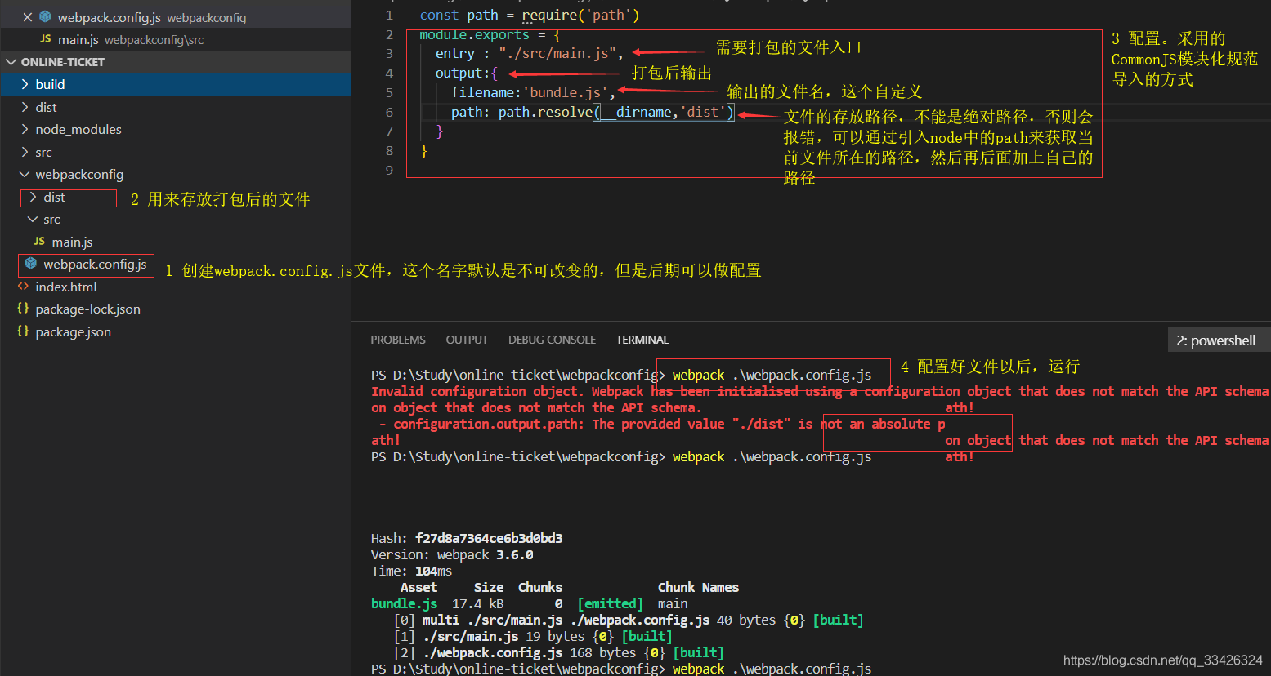Click webpack icon of webpack.config.js in open editors
This screenshot has width=1271, height=676.
coord(46,17)
